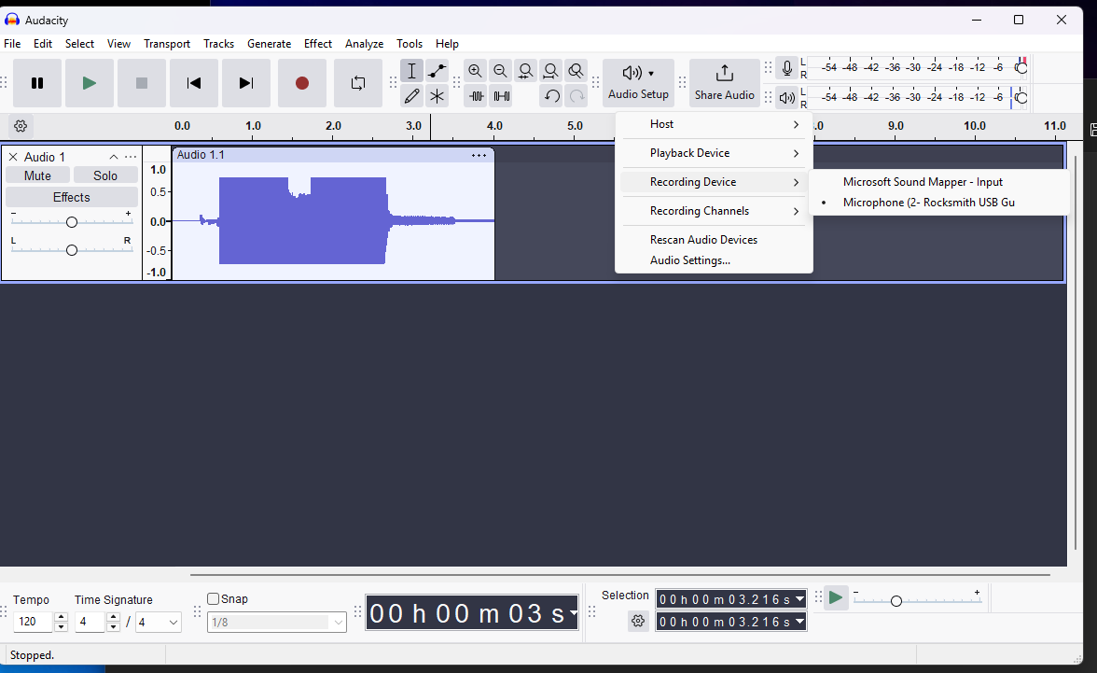
Task: Expand the Recording Channels submenu
Action: 714,211
